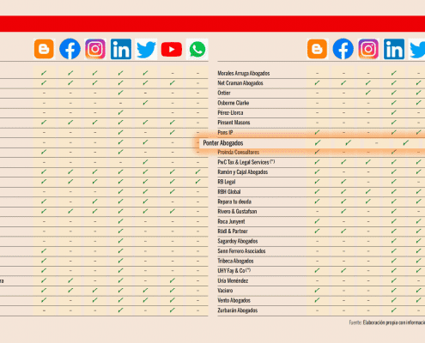This screenshot has height=343, width=425.
Task: Click the PwC Tax & Legal Services name
Action: [246, 162]
